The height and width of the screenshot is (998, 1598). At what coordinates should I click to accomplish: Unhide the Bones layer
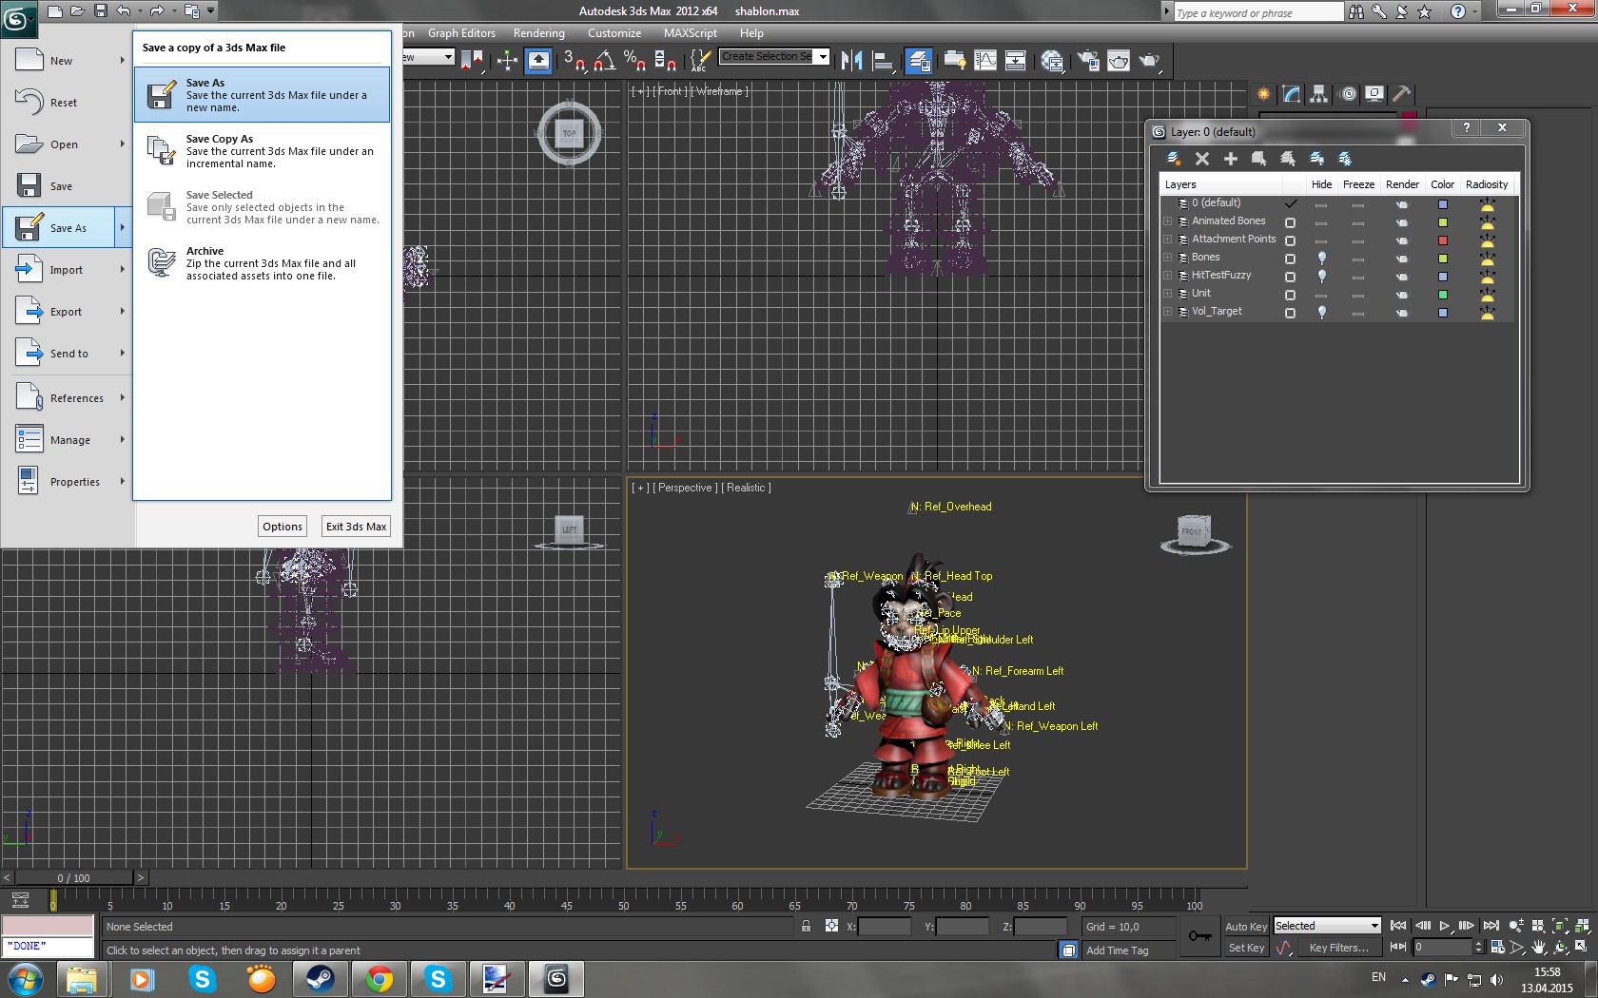click(x=1321, y=258)
